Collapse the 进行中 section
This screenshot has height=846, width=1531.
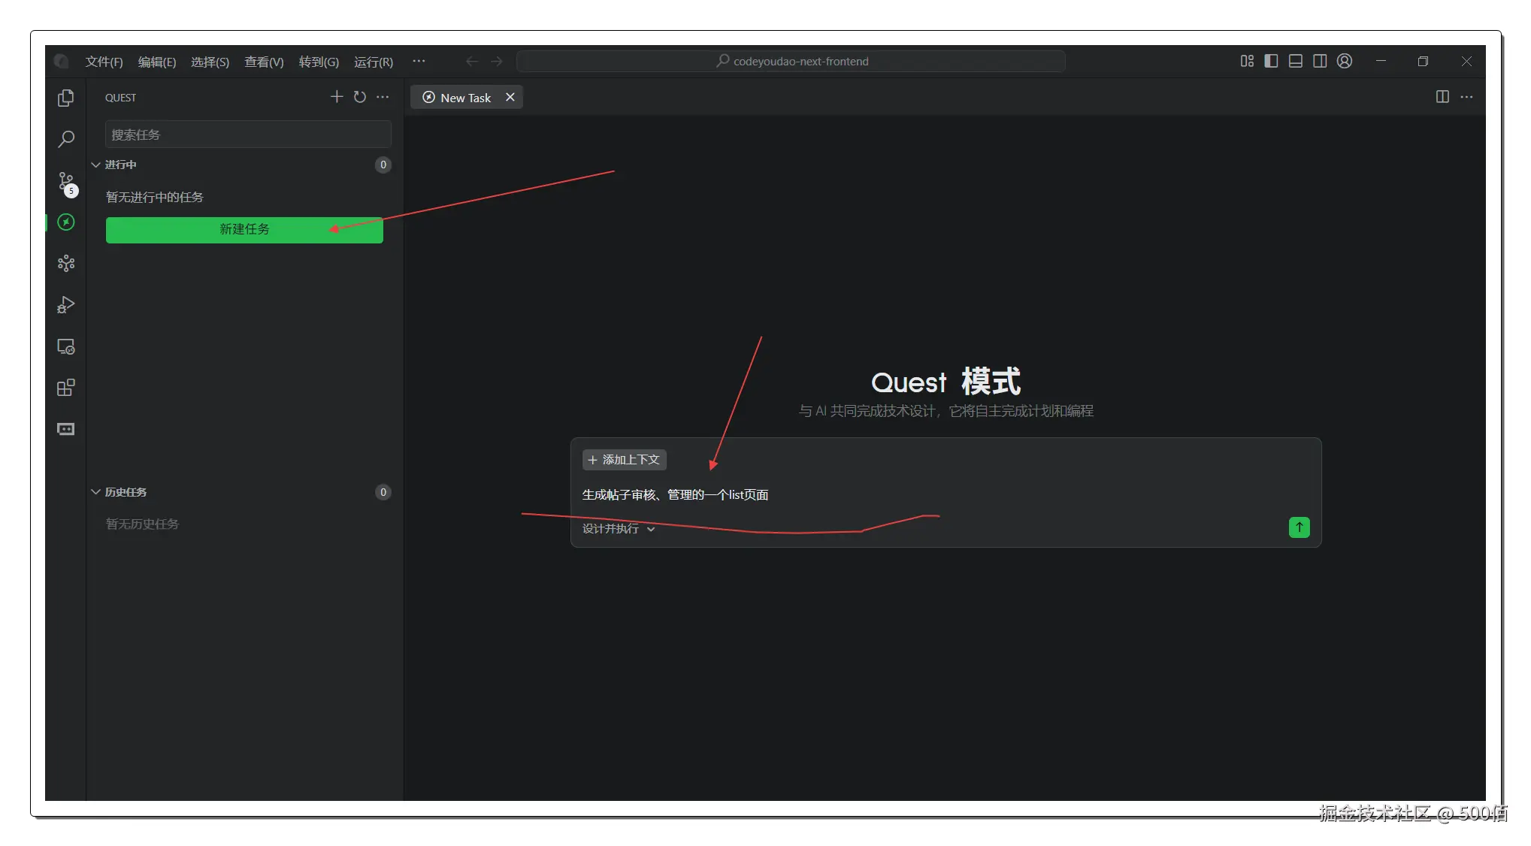coord(96,165)
